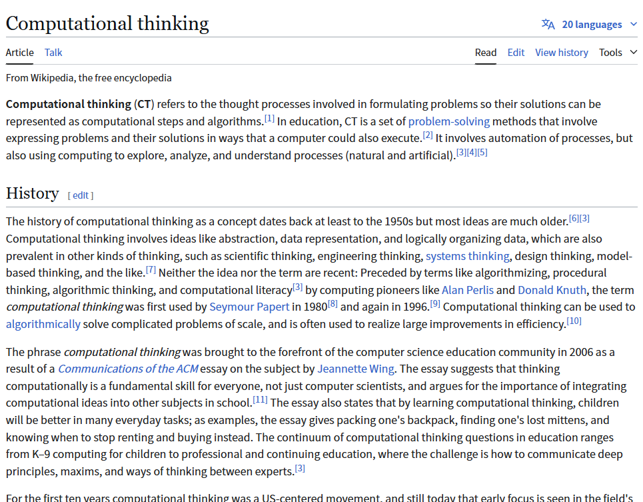The image size is (643, 502).
Task: Jump to citation [2]
Action: pyautogui.click(x=428, y=135)
